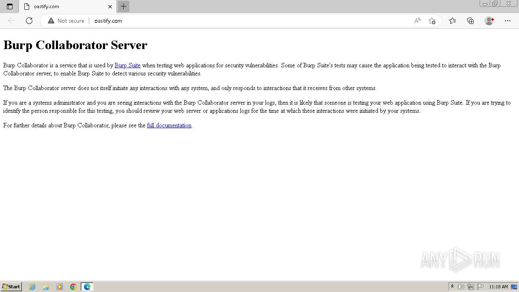Click the back navigation arrow
The image size is (519, 292).
pyautogui.click(x=11, y=21)
